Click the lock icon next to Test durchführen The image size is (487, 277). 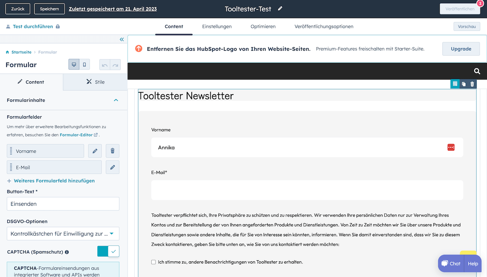pyautogui.click(x=58, y=26)
